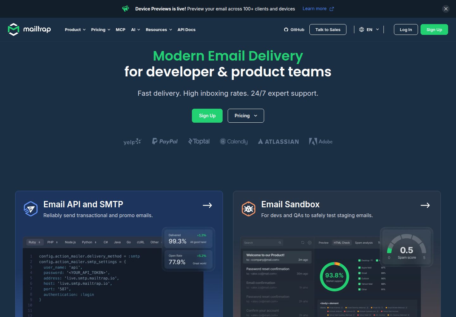
Task: Open the MCP menu item
Action: 120,29
